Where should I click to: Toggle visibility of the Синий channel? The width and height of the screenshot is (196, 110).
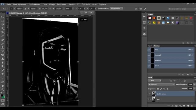click(149, 66)
